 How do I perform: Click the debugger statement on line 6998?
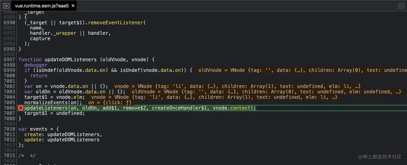(36, 65)
